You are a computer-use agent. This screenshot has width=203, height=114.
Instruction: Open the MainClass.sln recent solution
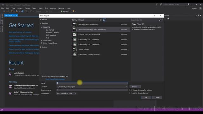[x=19, y=73]
